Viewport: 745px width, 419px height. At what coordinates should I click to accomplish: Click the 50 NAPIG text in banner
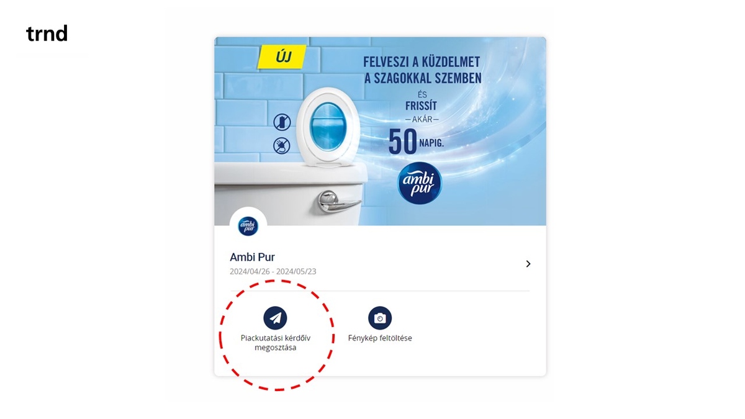[x=416, y=142]
